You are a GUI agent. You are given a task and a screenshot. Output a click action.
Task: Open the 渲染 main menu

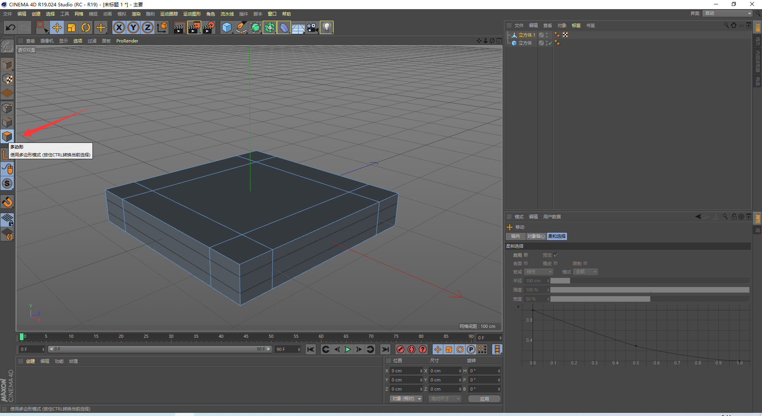136,14
